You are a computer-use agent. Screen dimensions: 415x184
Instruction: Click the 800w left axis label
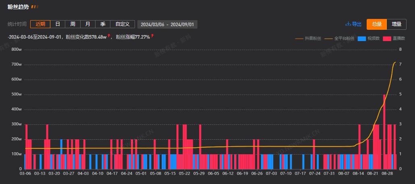point(17,50)
